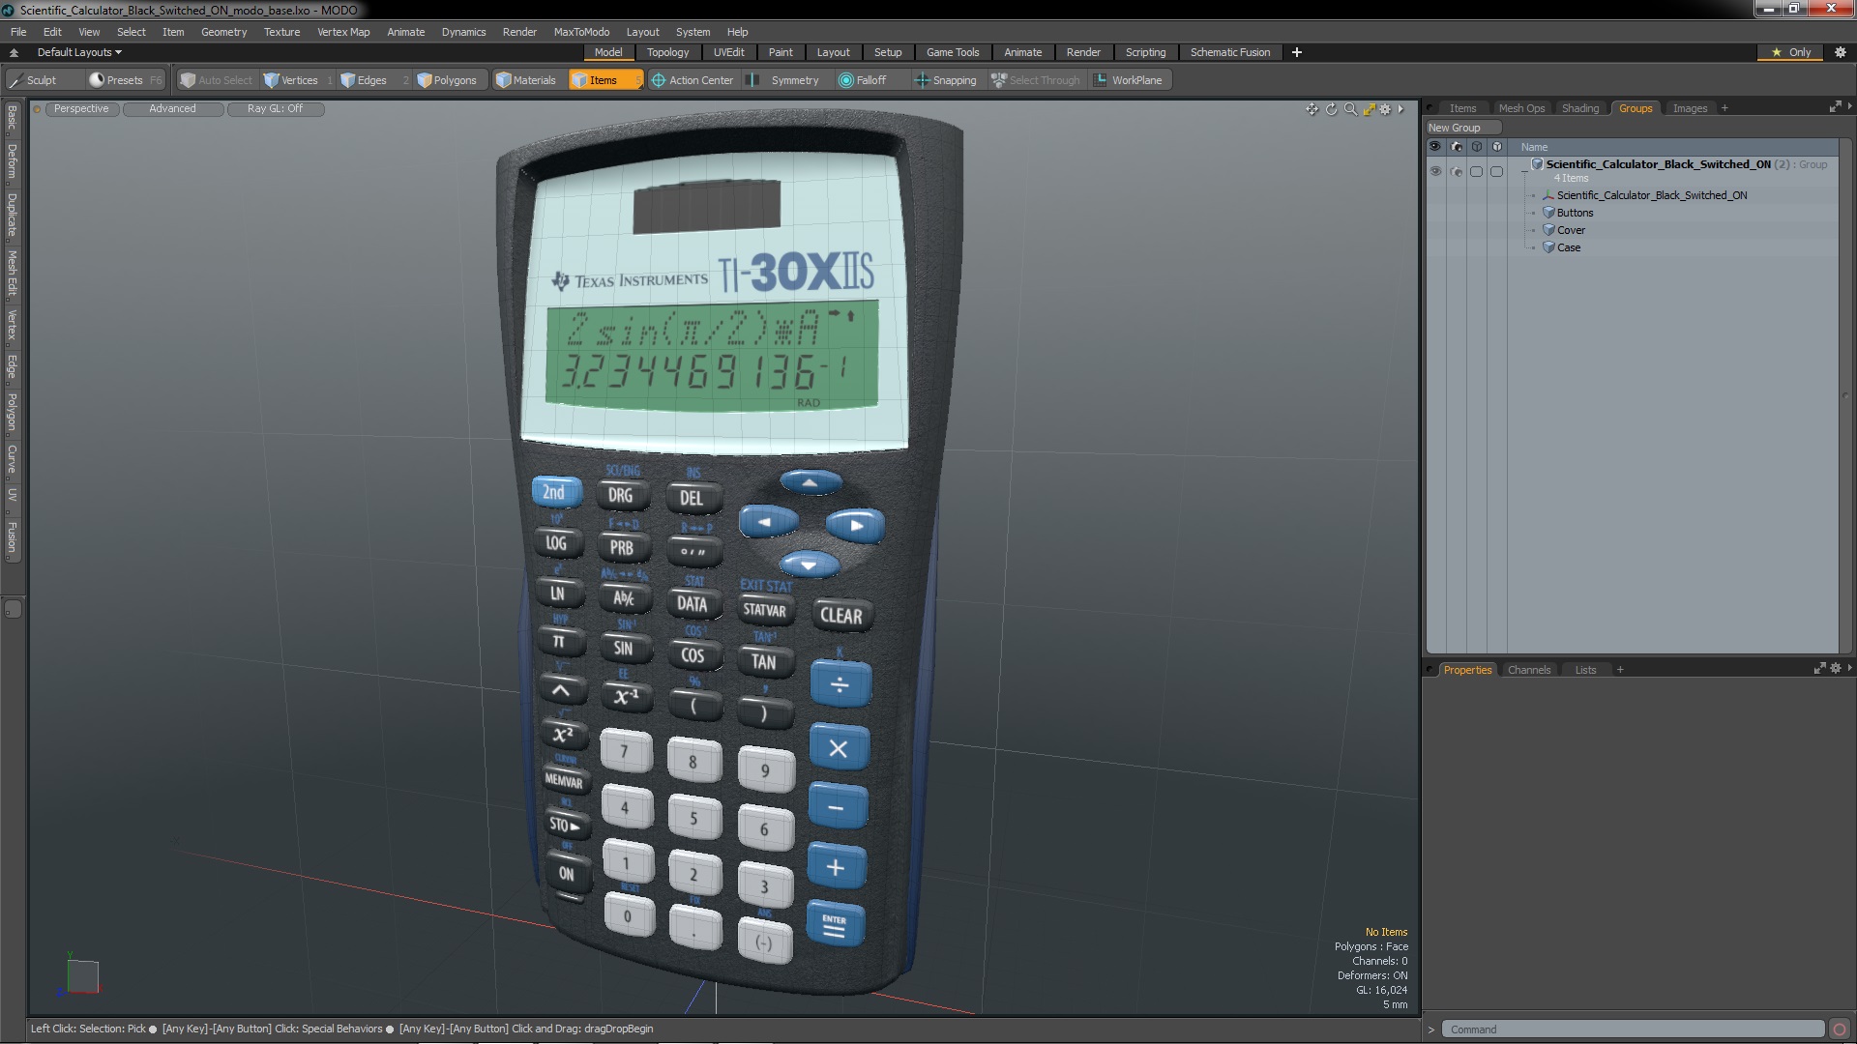
Task: Click the layout settings gear icon
Action: [1841, 52]
